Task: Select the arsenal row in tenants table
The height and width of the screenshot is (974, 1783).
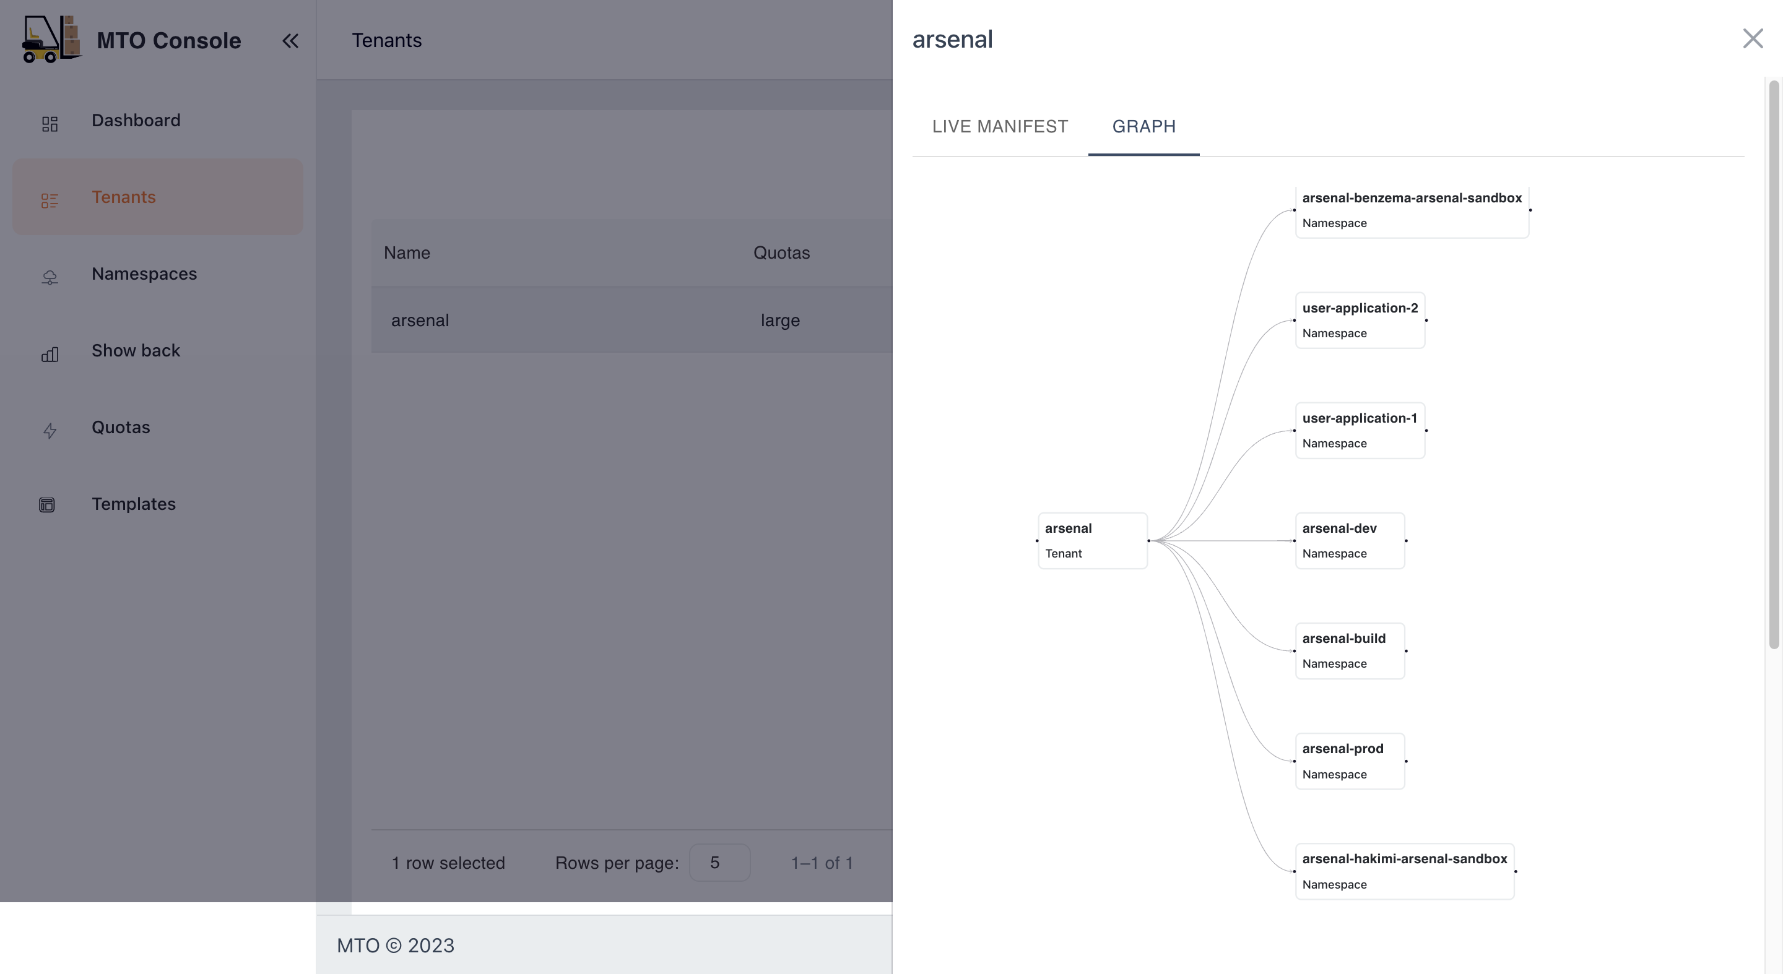Action: (x=420, y=321)
